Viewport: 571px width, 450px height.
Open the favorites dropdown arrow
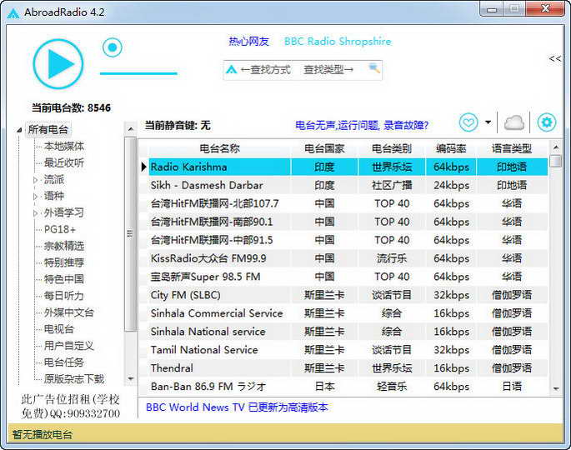(488, 122)
